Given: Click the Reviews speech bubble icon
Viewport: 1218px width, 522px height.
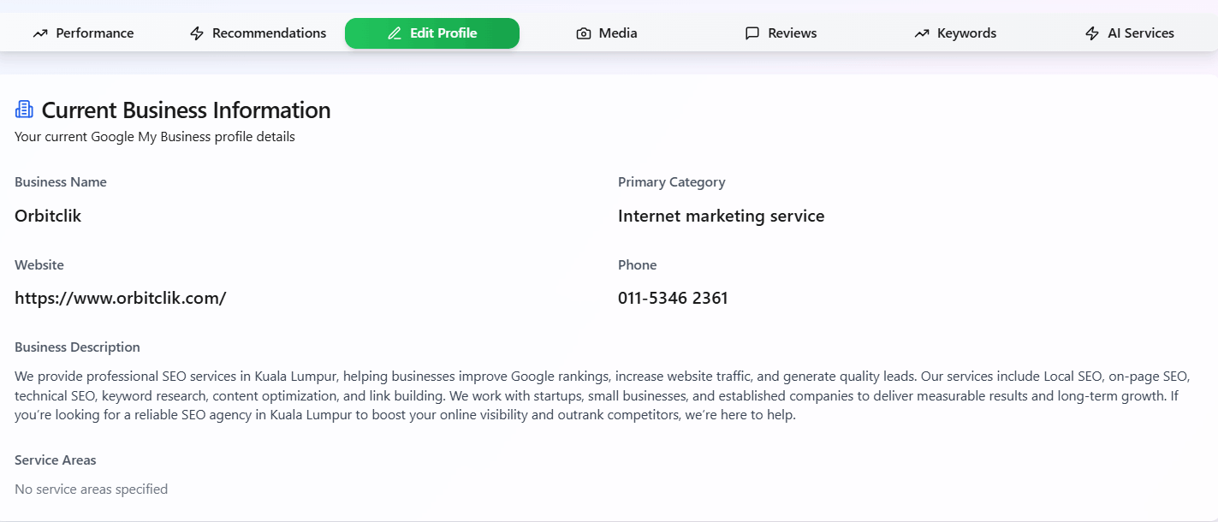Looking at the screenshot, I should (752, 33).
